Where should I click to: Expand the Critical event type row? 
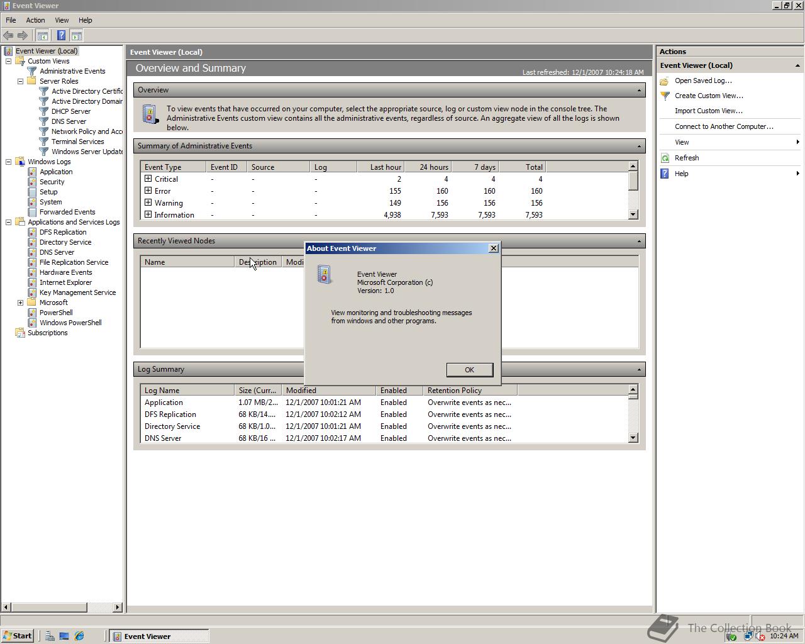tap(148, 179)
